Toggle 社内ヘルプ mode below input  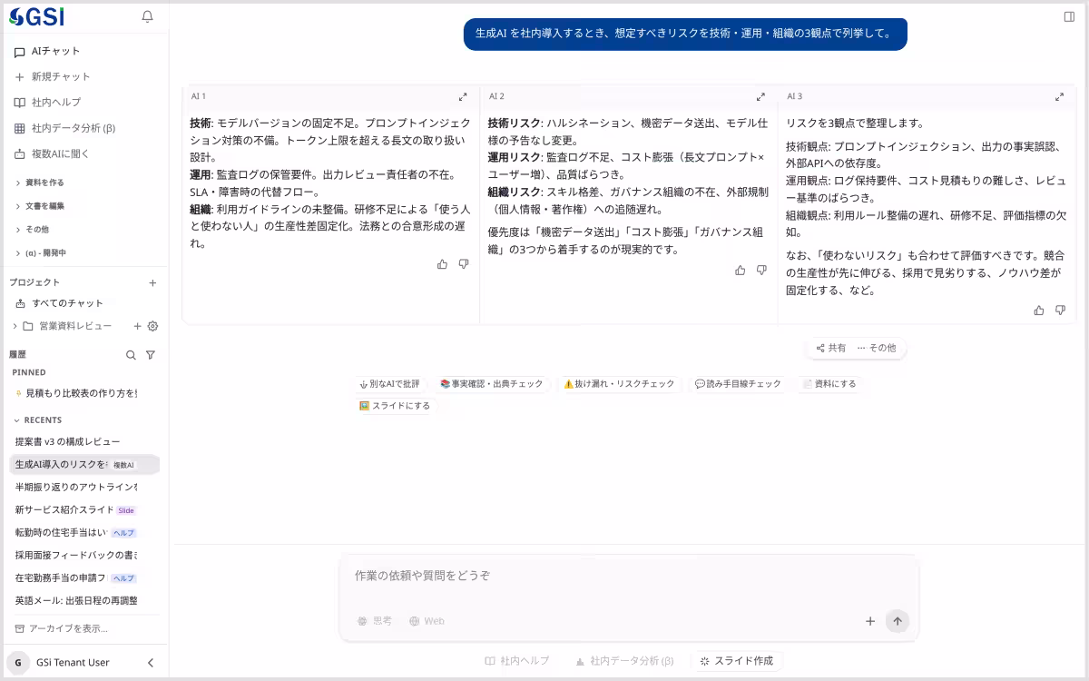click(x=517, y=661)
